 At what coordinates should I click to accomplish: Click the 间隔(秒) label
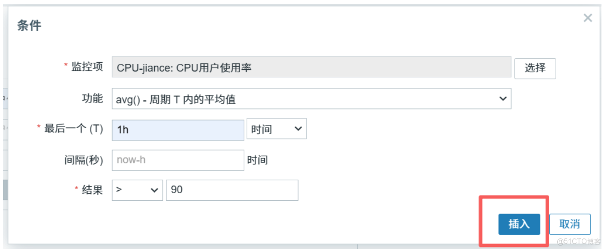click(x=80, y=160)
